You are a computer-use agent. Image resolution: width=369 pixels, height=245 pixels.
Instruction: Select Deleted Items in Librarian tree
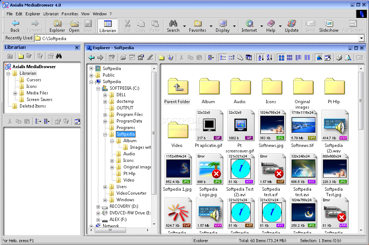point(33,106)
